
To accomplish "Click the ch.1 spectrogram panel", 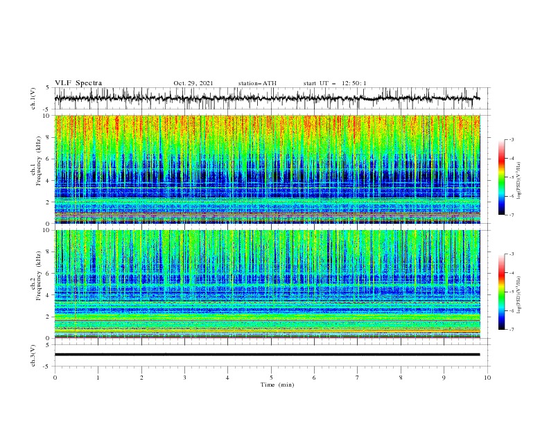I will pos(267,169).
